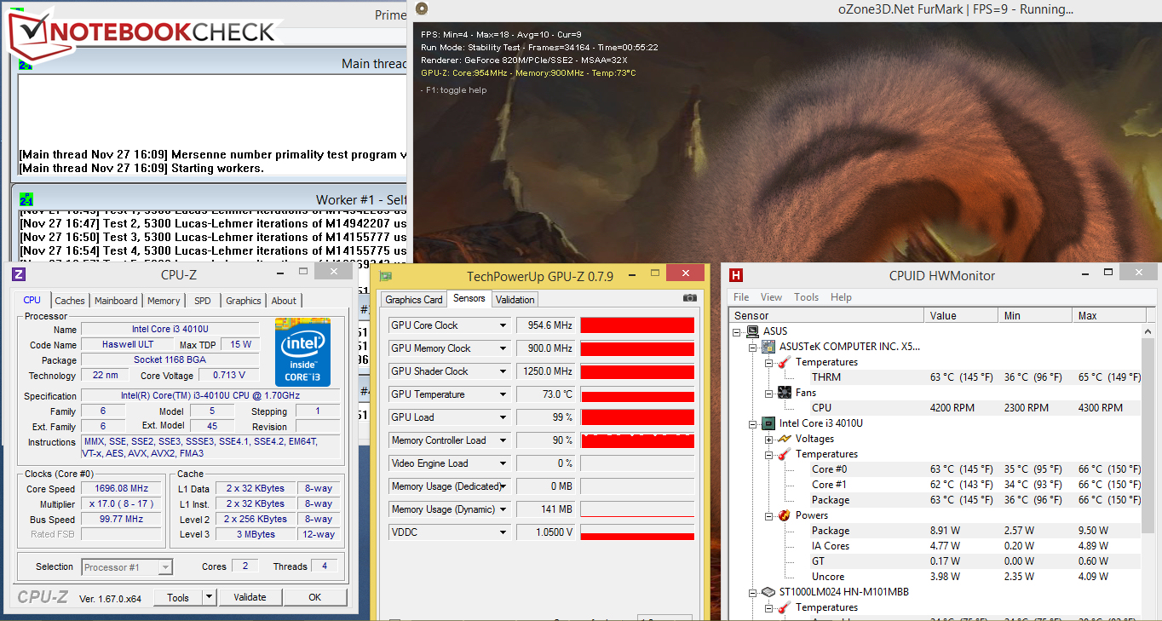The height and width of the screenshot is (621, 1162).
Task: Expand the Voltages node in HWMonitor
Action: point(768,439)
